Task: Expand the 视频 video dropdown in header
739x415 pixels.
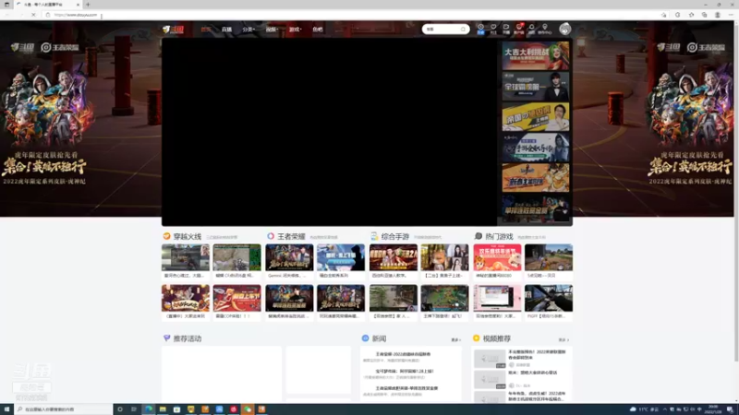Action: pos(272,30)
